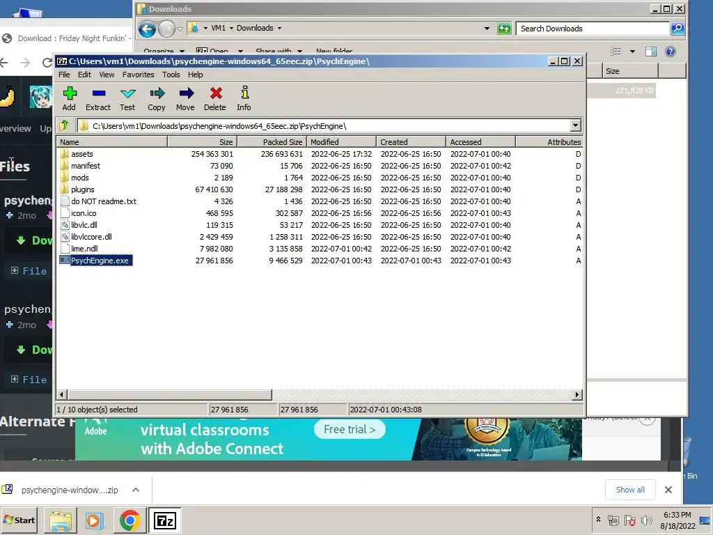Viewport: 713px width, 535px height.
Task: Expand Downloads address bar history dropdown
Action: pyautogui.click(x=487, y=28)
